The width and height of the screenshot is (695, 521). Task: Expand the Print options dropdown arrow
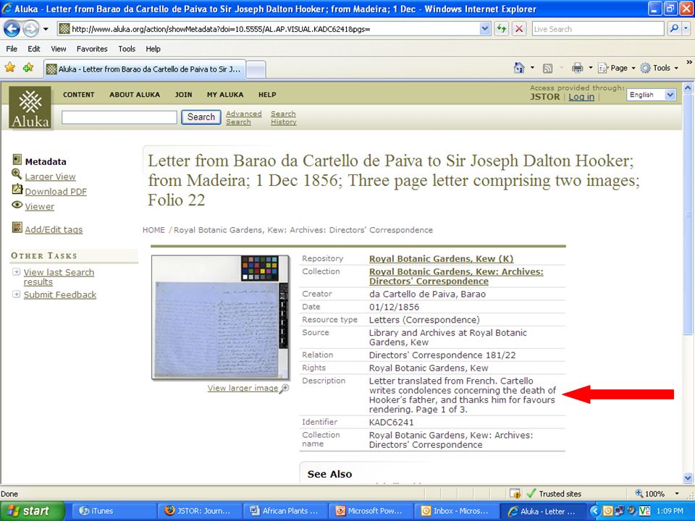[x=591, y=68]
